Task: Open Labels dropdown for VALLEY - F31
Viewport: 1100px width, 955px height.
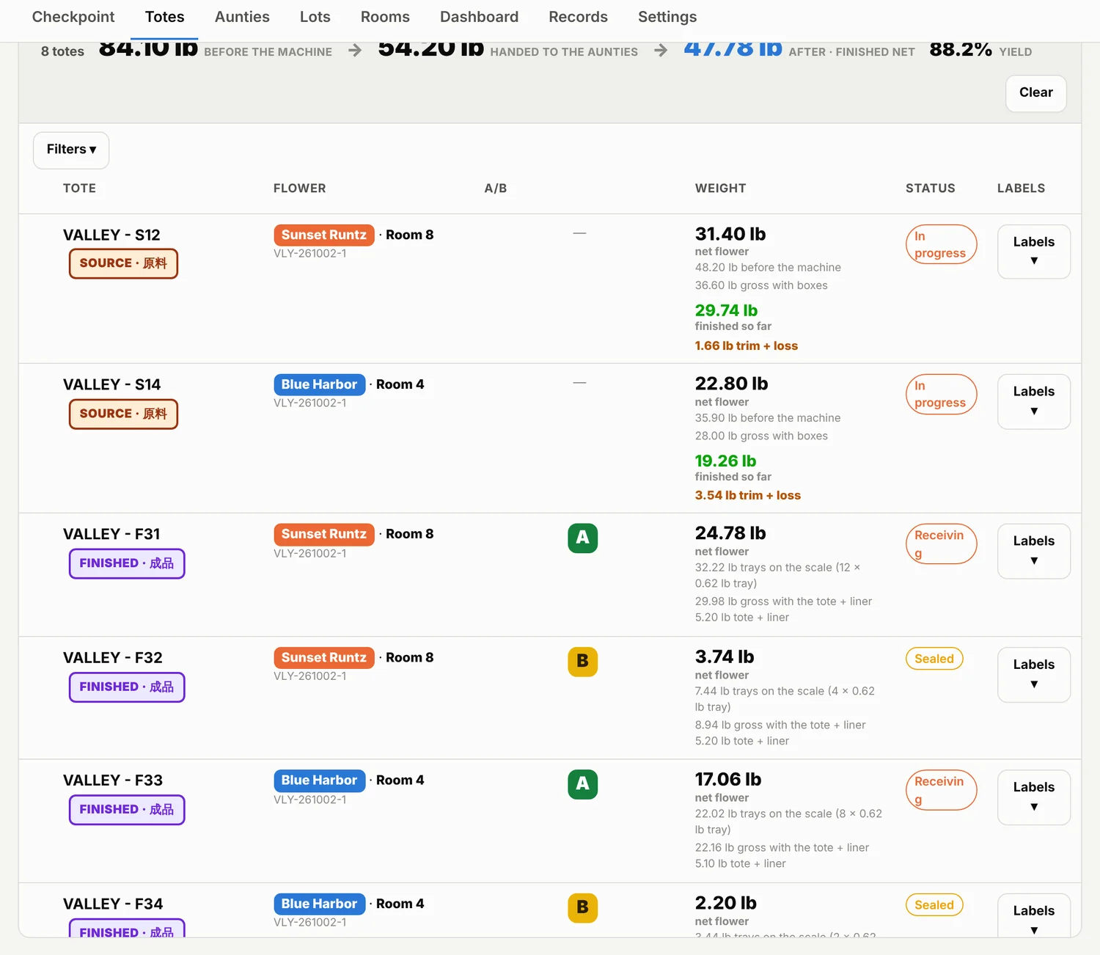Action: (1033, 551)
